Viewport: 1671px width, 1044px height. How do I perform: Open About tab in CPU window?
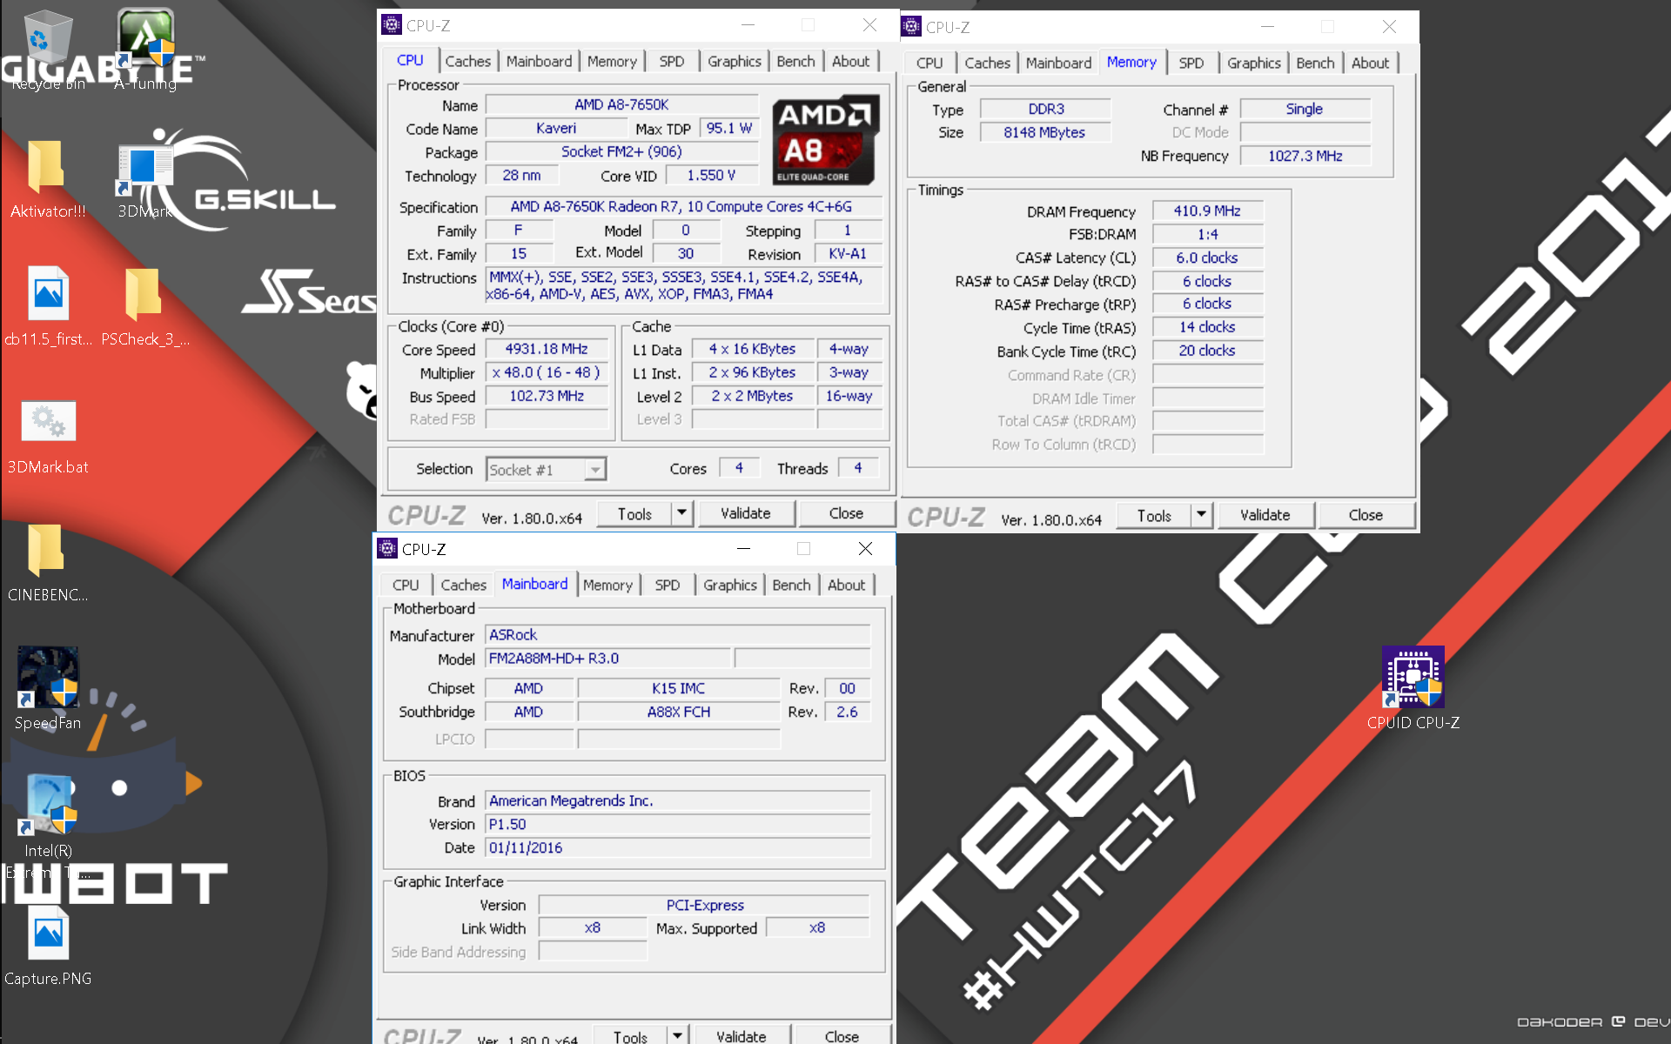[851, 61]
